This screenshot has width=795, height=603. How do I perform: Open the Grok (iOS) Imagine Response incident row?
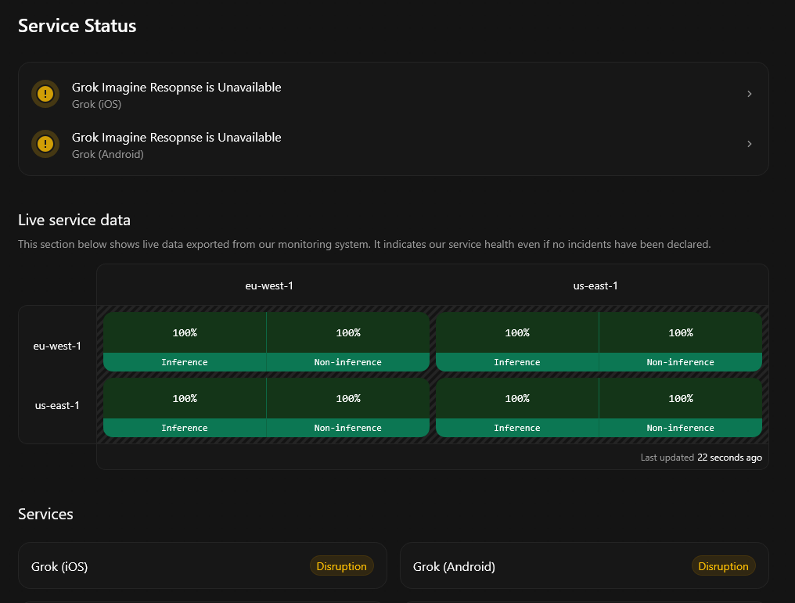394,95
